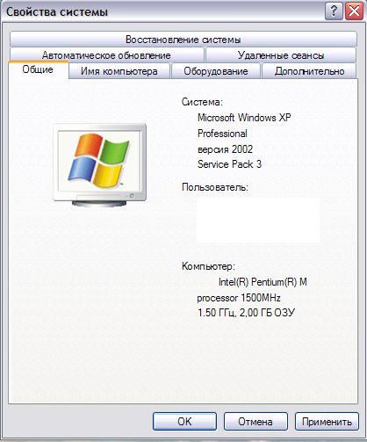Click the Применить button
The image size is (367, 442).
327,422
